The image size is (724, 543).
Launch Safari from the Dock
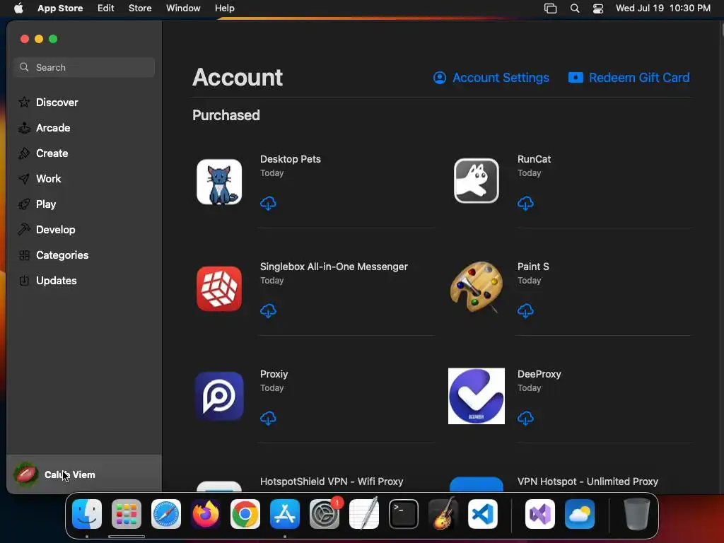[166, 514]
